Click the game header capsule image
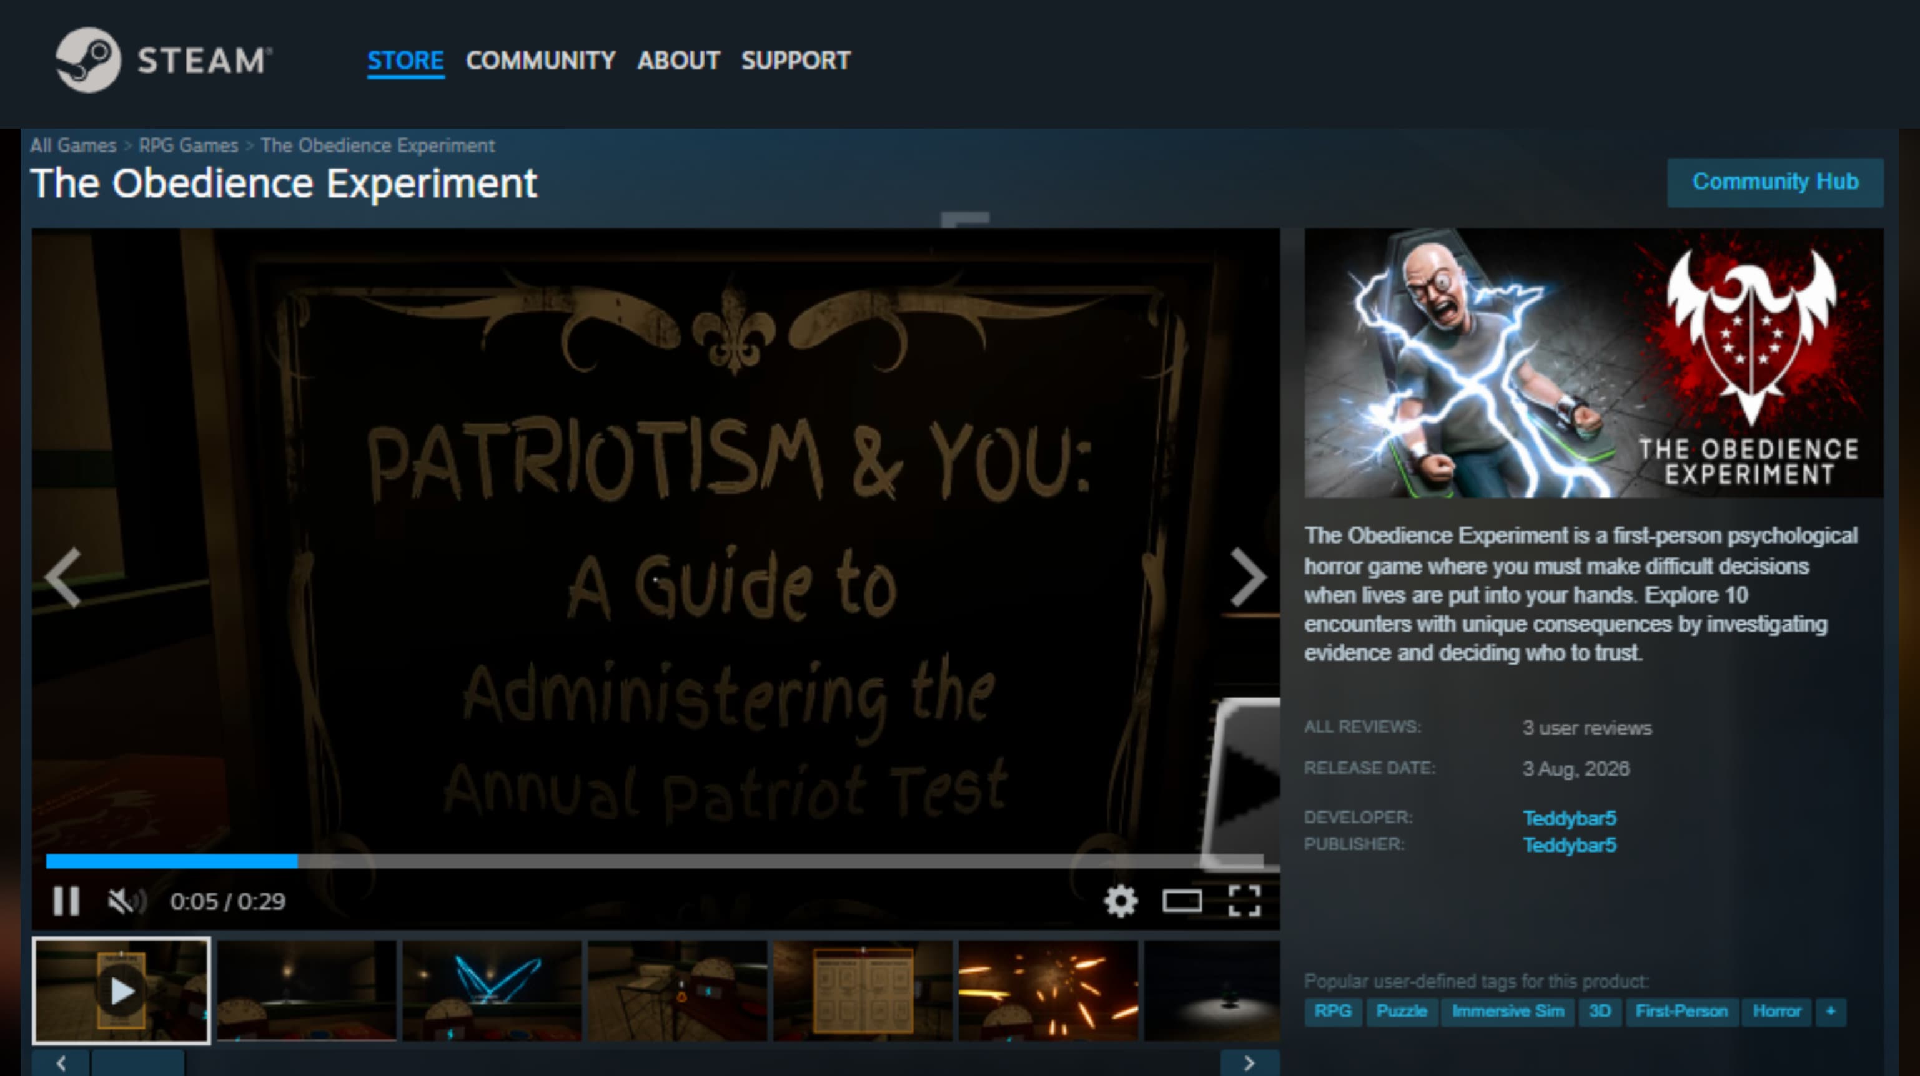 tap(1593, 363)
